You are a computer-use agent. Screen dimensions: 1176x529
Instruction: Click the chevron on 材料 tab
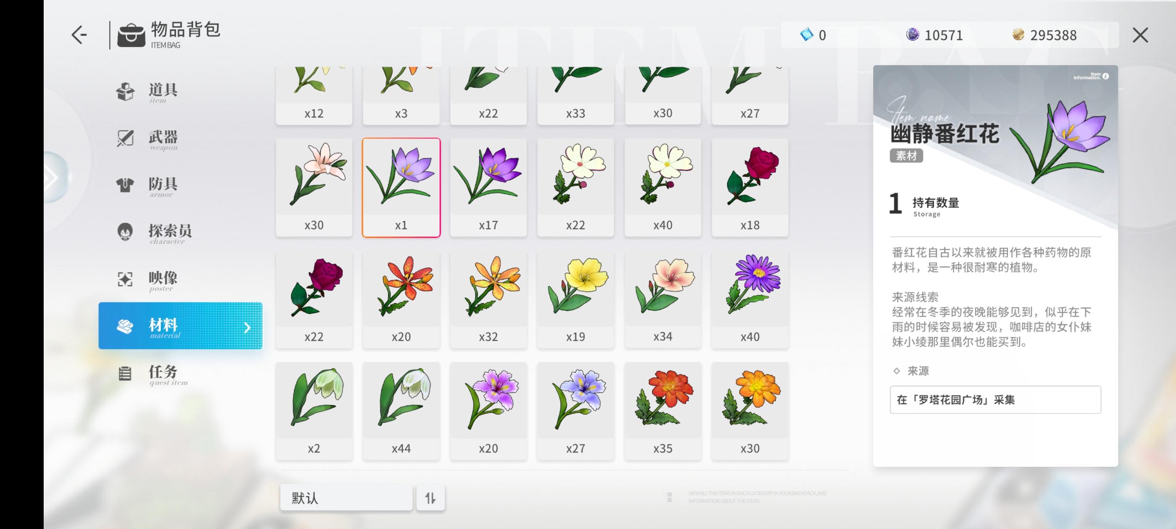tap(247, 327)
